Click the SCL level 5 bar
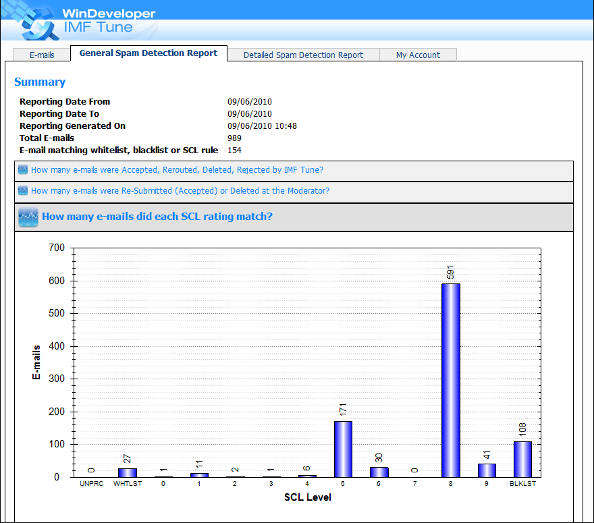 click(343, 449)
